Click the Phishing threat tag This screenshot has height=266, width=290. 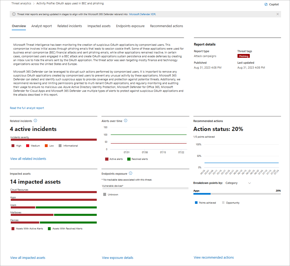coord(243,56)
